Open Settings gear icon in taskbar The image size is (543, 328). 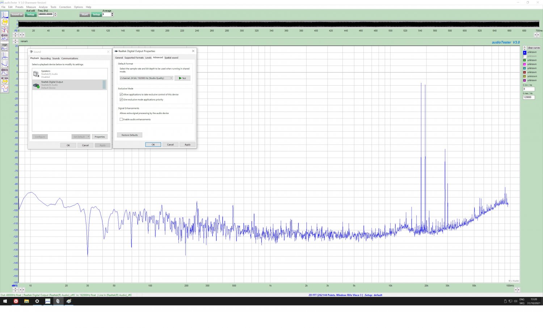37,301
